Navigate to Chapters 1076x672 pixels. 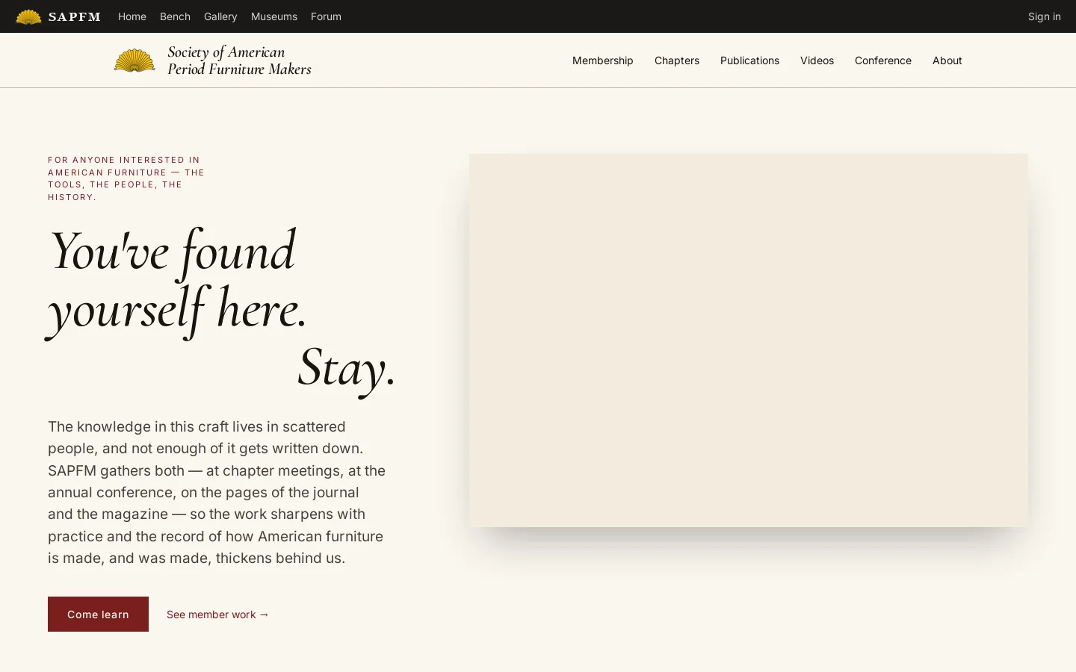(677, 60)
